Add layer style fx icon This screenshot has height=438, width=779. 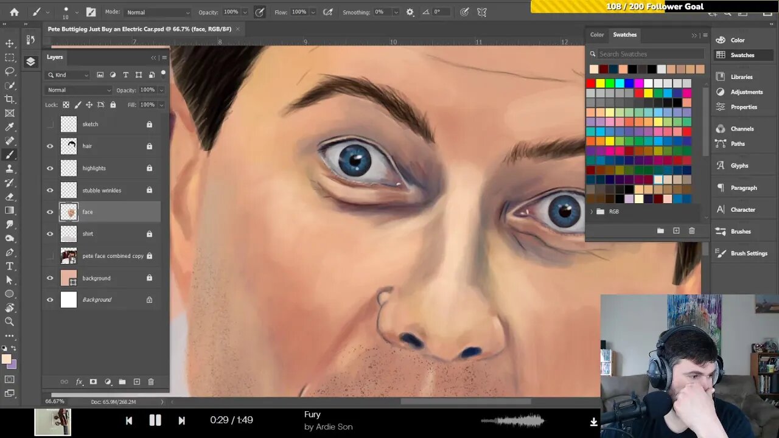79,381
